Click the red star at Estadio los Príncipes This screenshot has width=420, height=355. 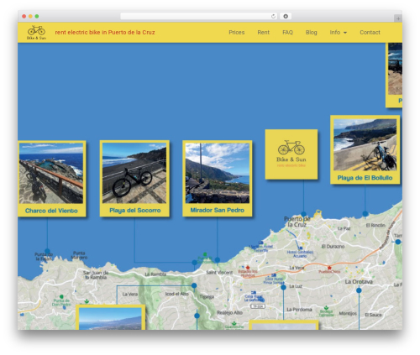(248, 268)
